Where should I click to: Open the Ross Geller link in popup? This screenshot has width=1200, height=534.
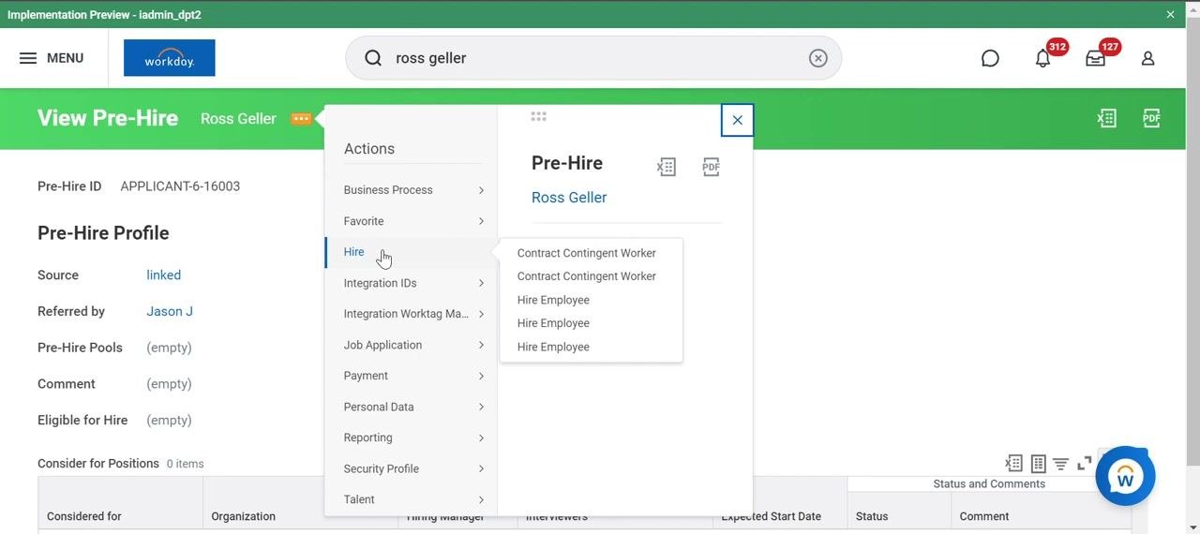pyautogui.click(x=569, y=198)
